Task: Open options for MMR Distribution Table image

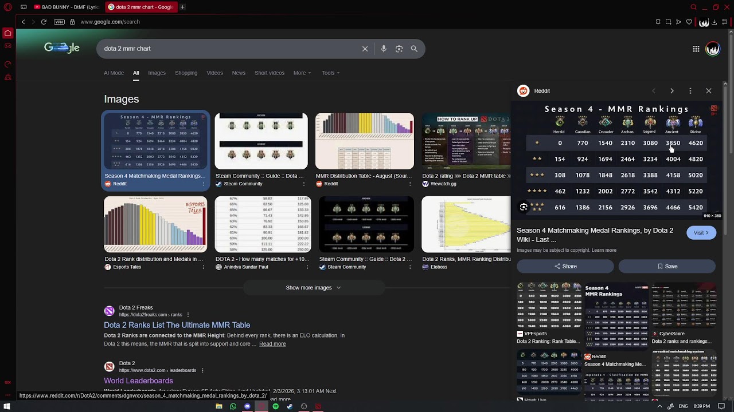Action: pos(409,184)
